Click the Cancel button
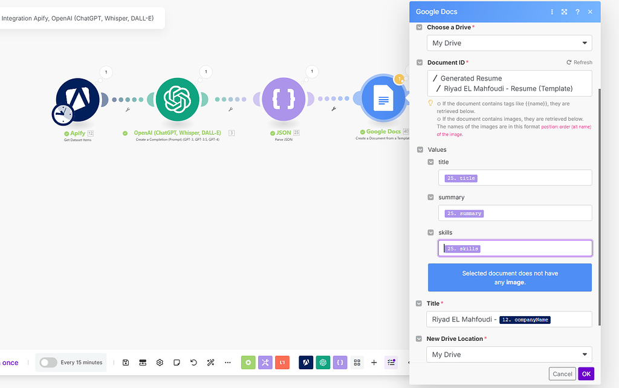The width and height of the screenshot is (619, 388). point(562,373)
